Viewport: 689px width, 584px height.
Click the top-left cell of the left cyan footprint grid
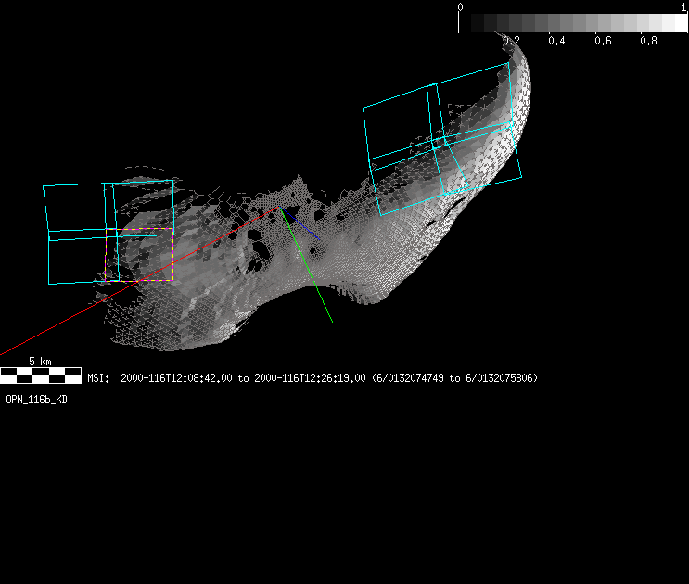pos(76,207)
